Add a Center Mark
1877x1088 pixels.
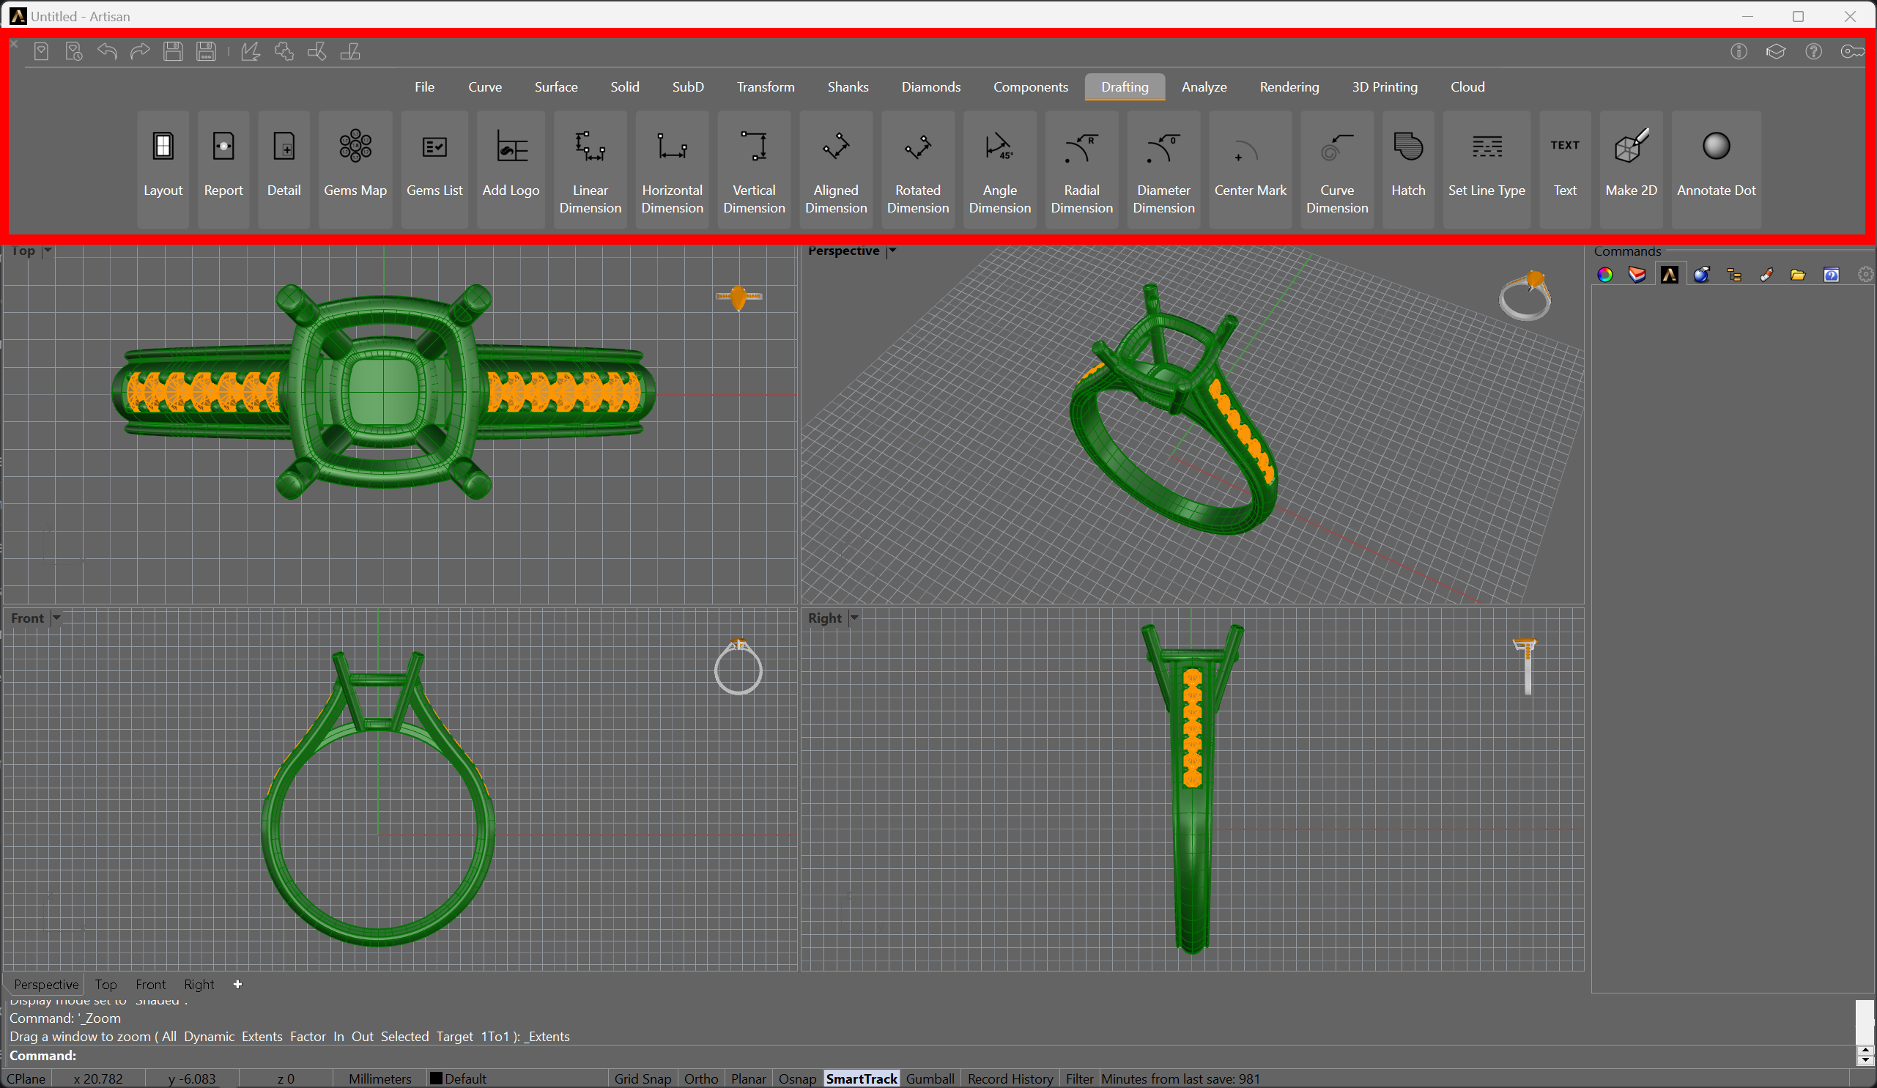click(1250, 169)
